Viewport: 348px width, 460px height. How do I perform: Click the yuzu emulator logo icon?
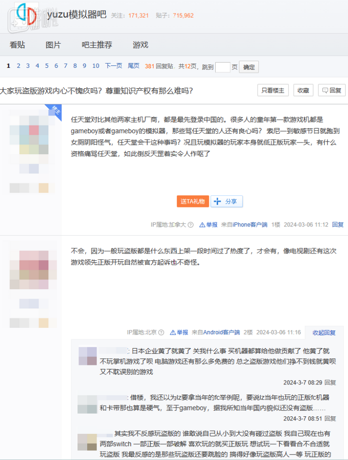[x=26, y=15]
